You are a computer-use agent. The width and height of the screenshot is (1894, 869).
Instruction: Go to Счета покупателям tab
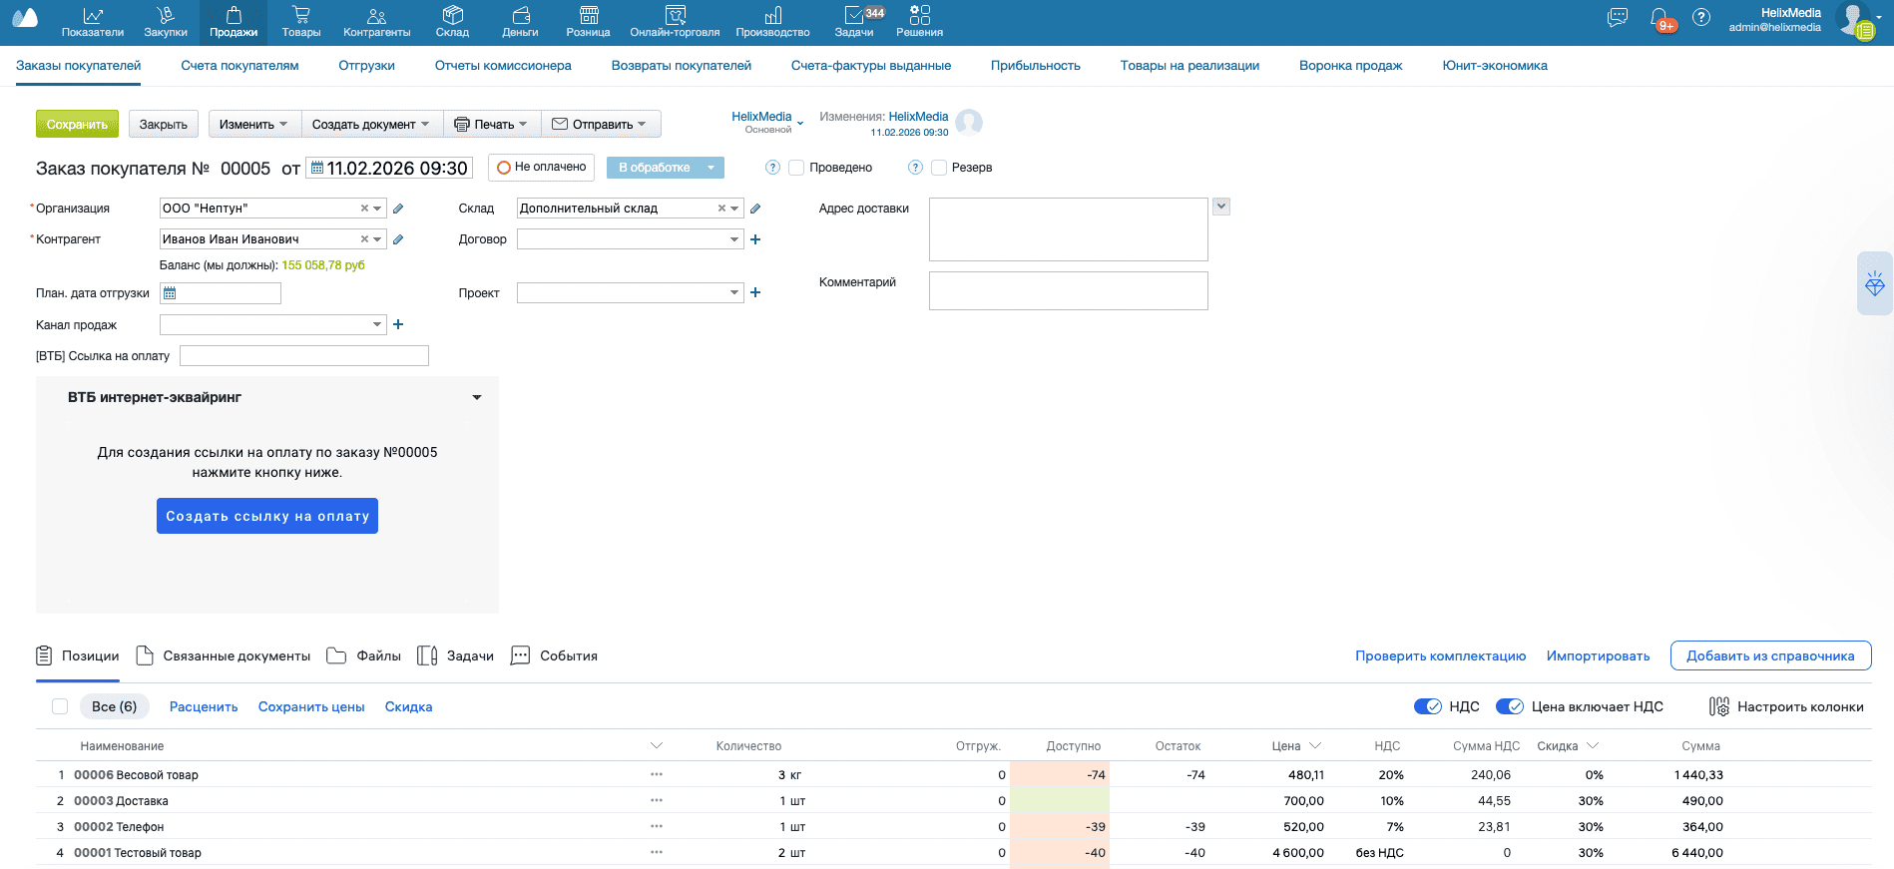click(x=239, y=66)
